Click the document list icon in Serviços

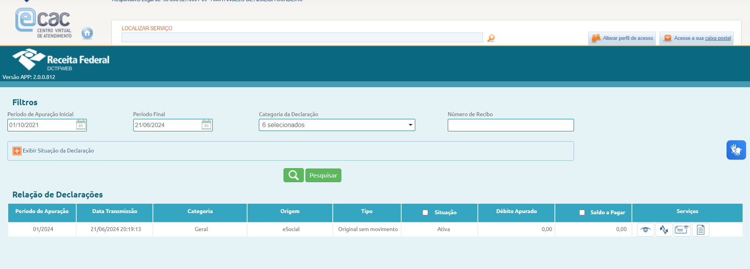[700, 230]
